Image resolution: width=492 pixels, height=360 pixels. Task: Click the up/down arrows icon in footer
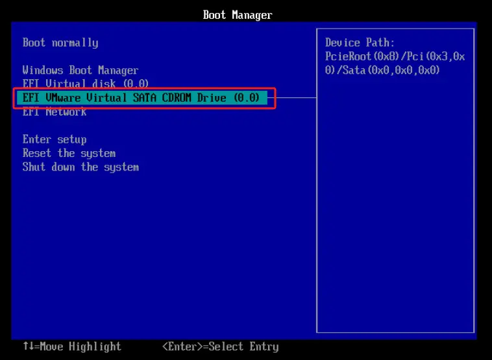click(x=28, y=347)
